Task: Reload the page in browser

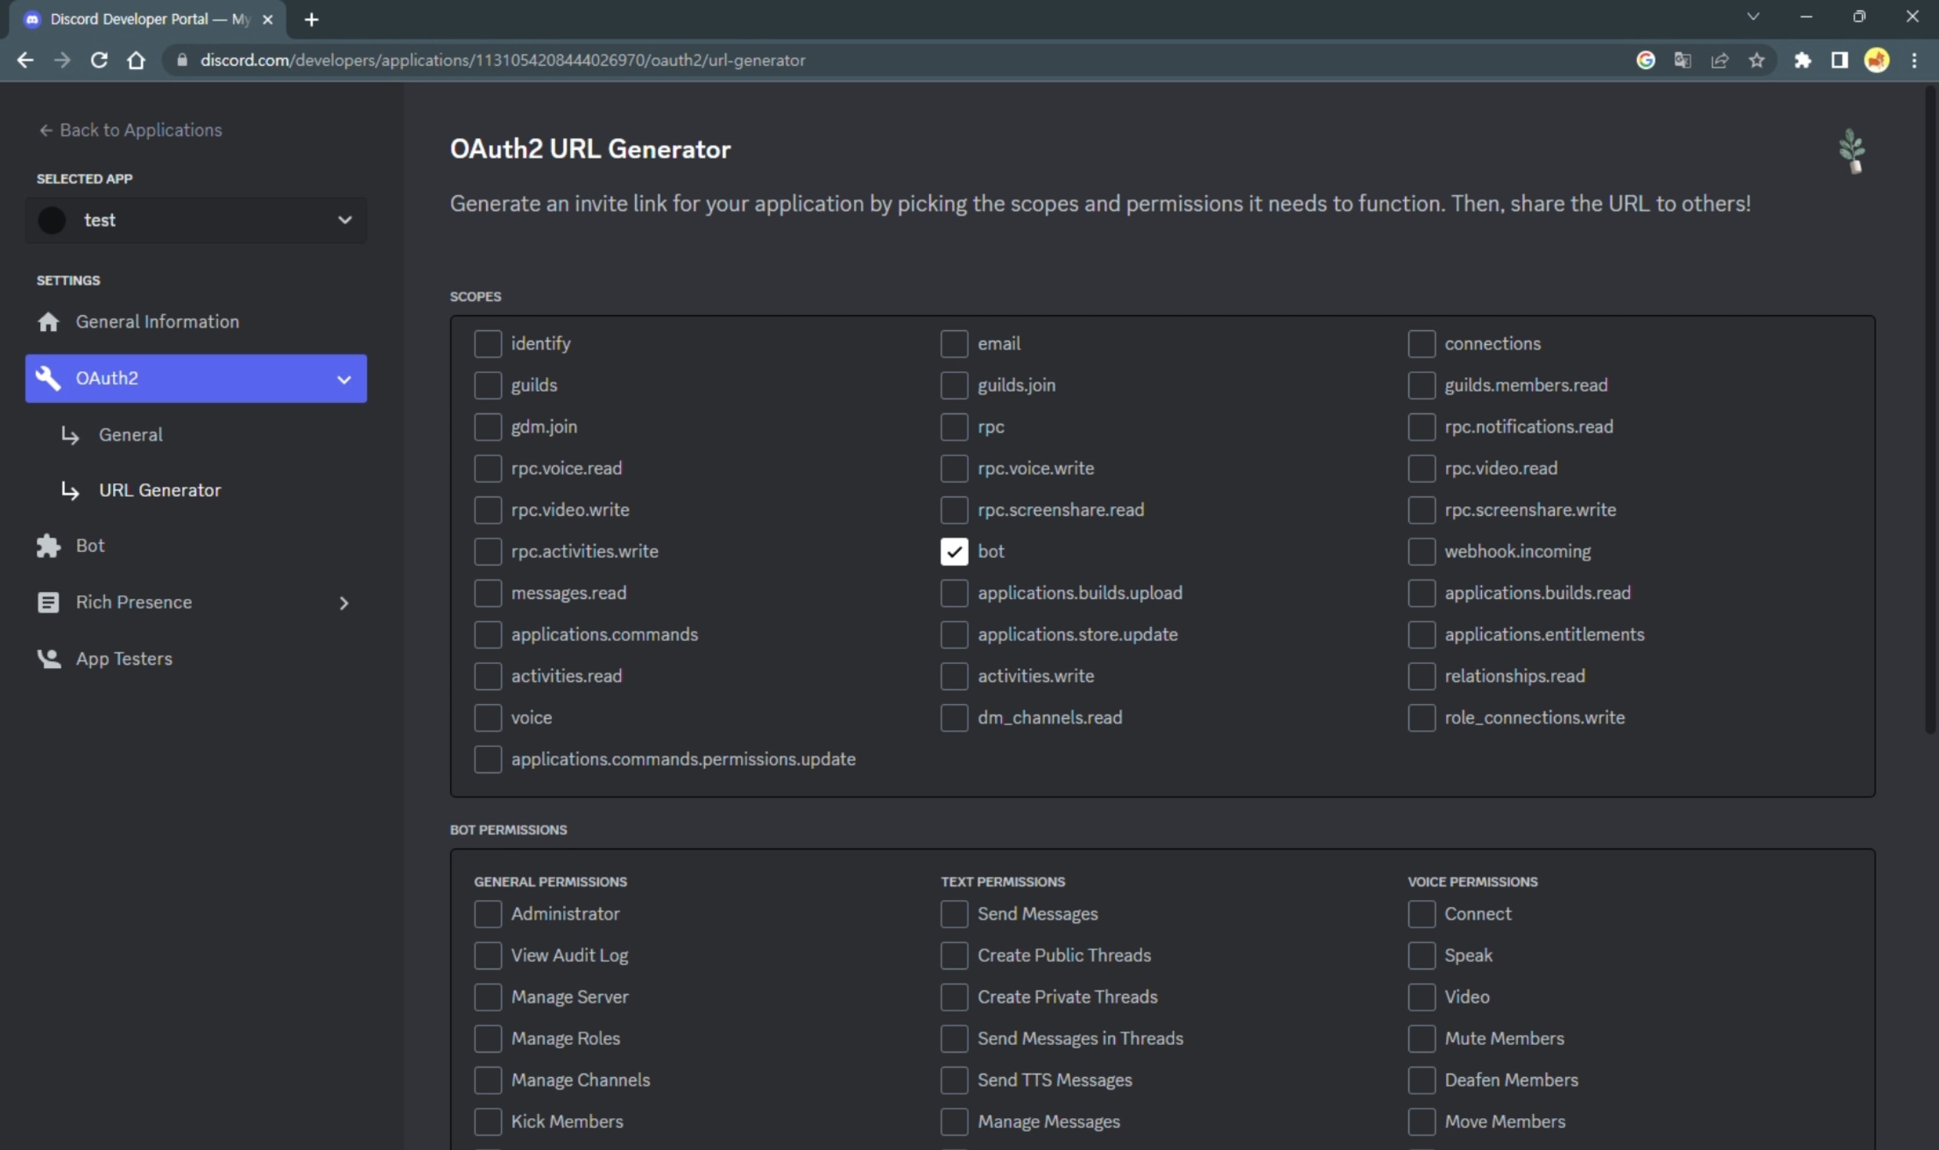Action: click(99, 60)
